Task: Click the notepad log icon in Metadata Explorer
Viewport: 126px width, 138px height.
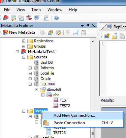Action: (x=84, y=32)
